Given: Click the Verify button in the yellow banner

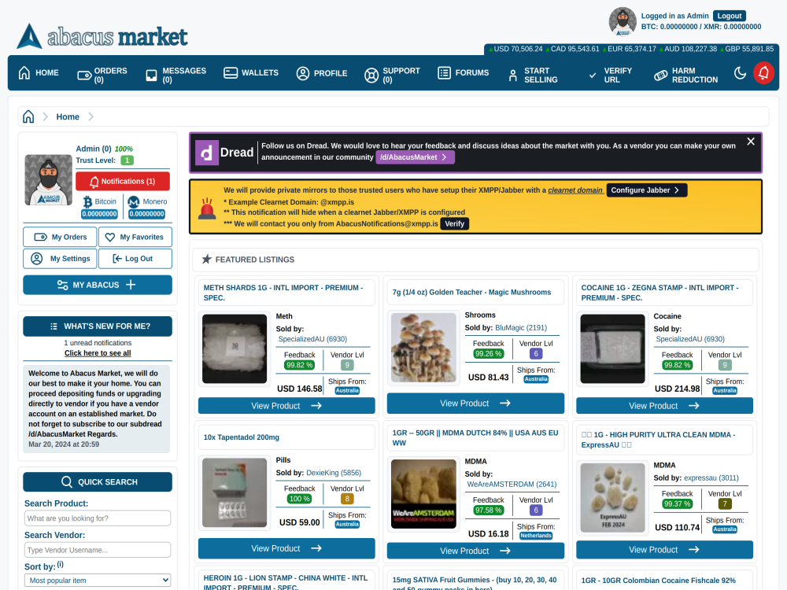Looking at the screenshot, I should click(x=455, y=223).
